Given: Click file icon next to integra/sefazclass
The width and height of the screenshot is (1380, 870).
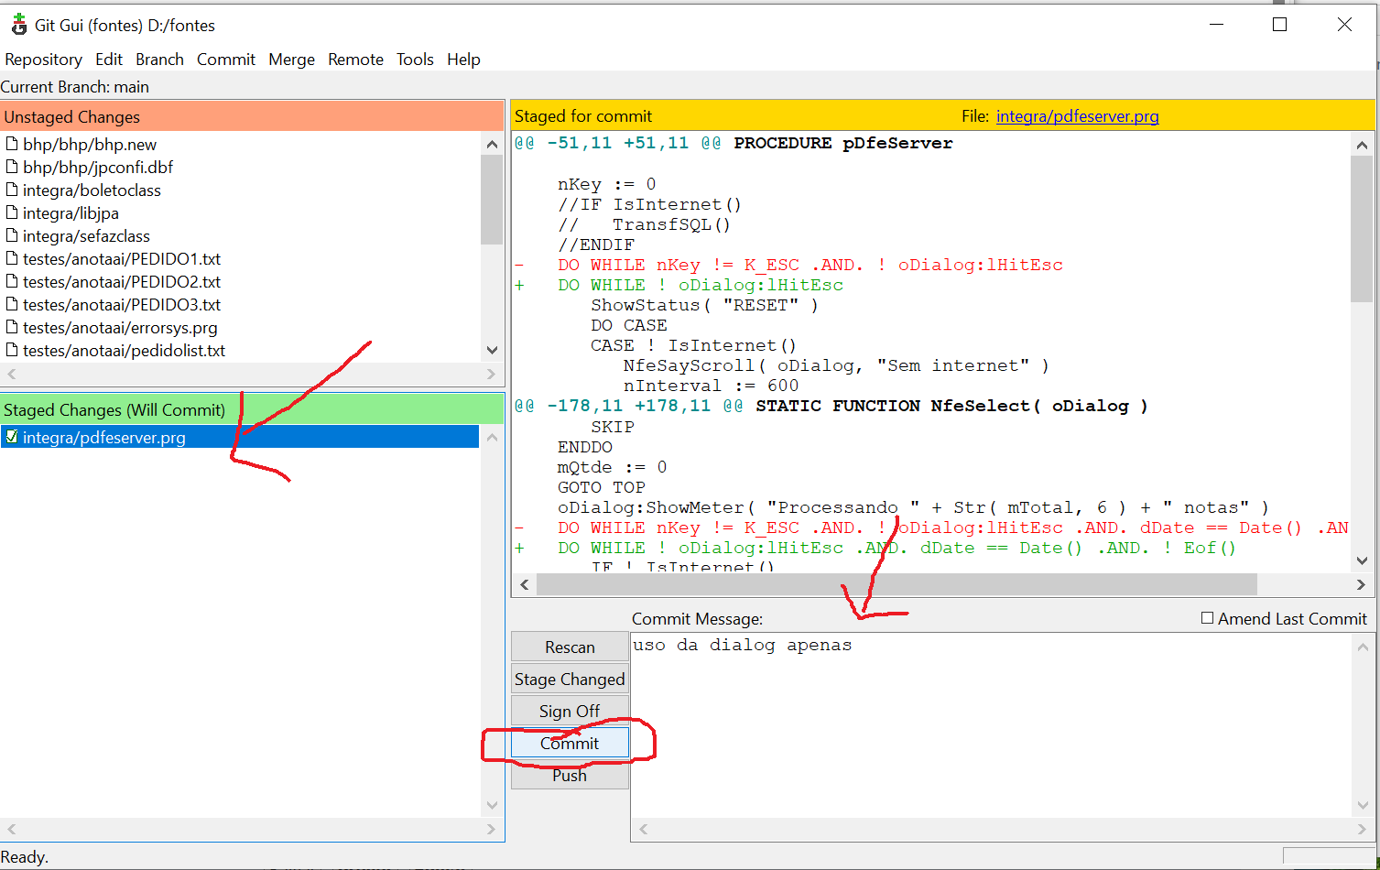Looking at the screenshot, I should coord(12,236).
